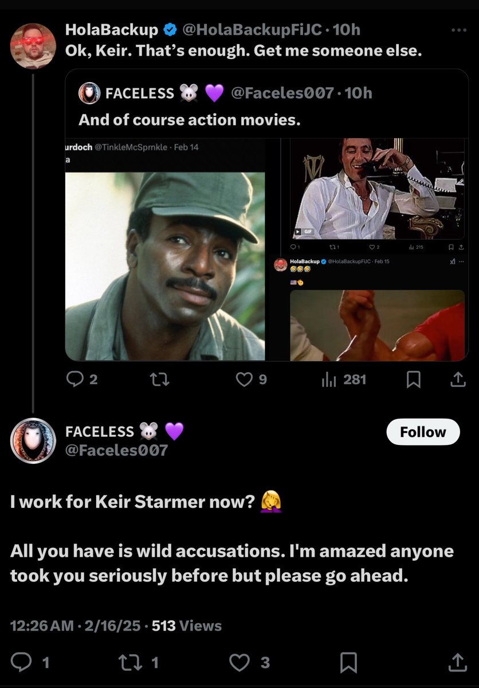This screenshot has height=688, width=479.
Task: Open HolaBackup profile avatar
Action: [x=33, y=46]
